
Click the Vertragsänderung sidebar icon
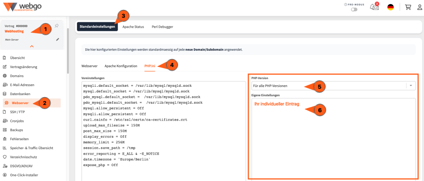pyautogui.click(x=5, y=67)
